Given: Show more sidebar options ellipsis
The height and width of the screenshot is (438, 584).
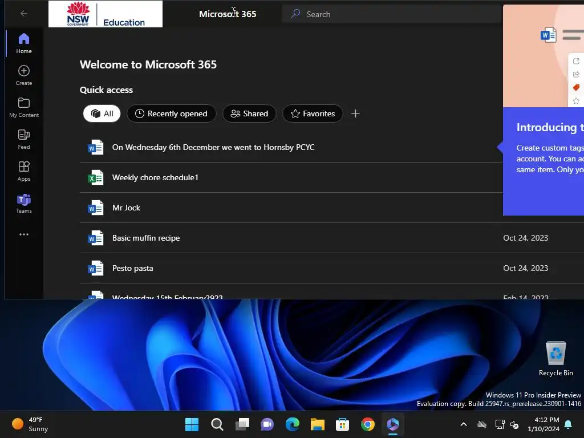Looking at the screenshot, I should [24, 234].
